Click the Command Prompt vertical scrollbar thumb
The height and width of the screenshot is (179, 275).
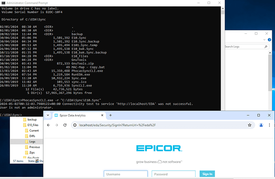[223, 12]
